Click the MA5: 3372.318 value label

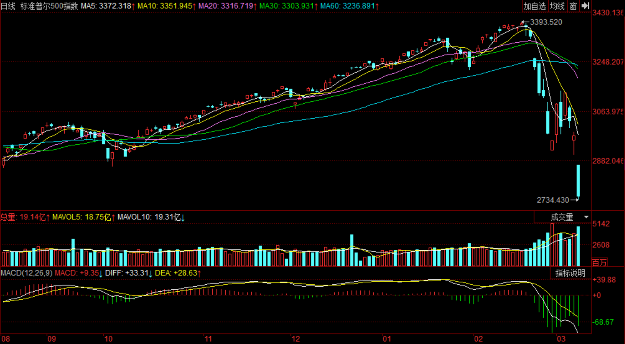point(108,6)
